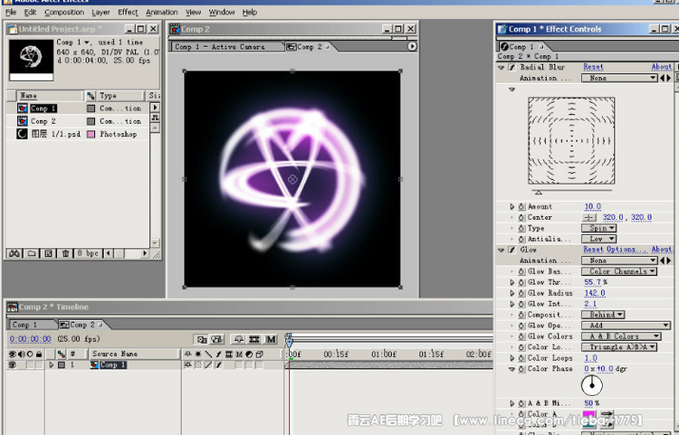Click the anchor point in composition viewer

(292, 179)
